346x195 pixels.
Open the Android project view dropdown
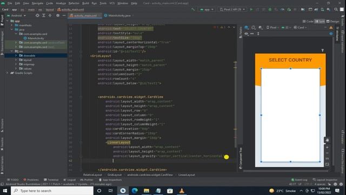tap(16, 16)
